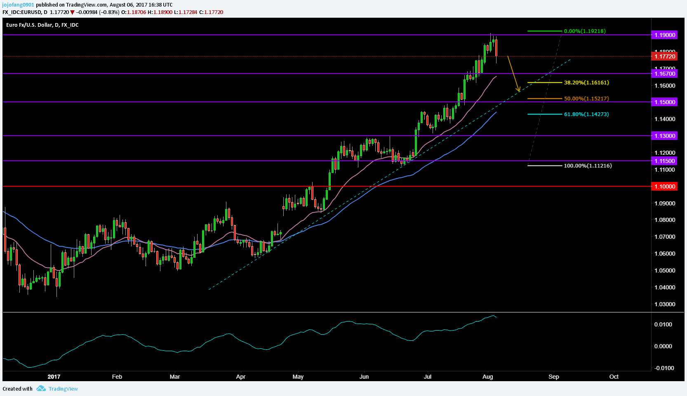Select the red 1.17720 current price label
Image resolution: width=687 pixels, height=396 pixels.
click(664, 56)
